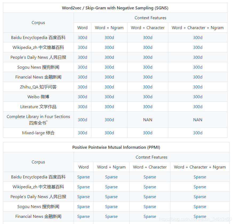Open SGNS Financial News Word + Character 300d
This screenshot has height=224, width=234.
148,77
